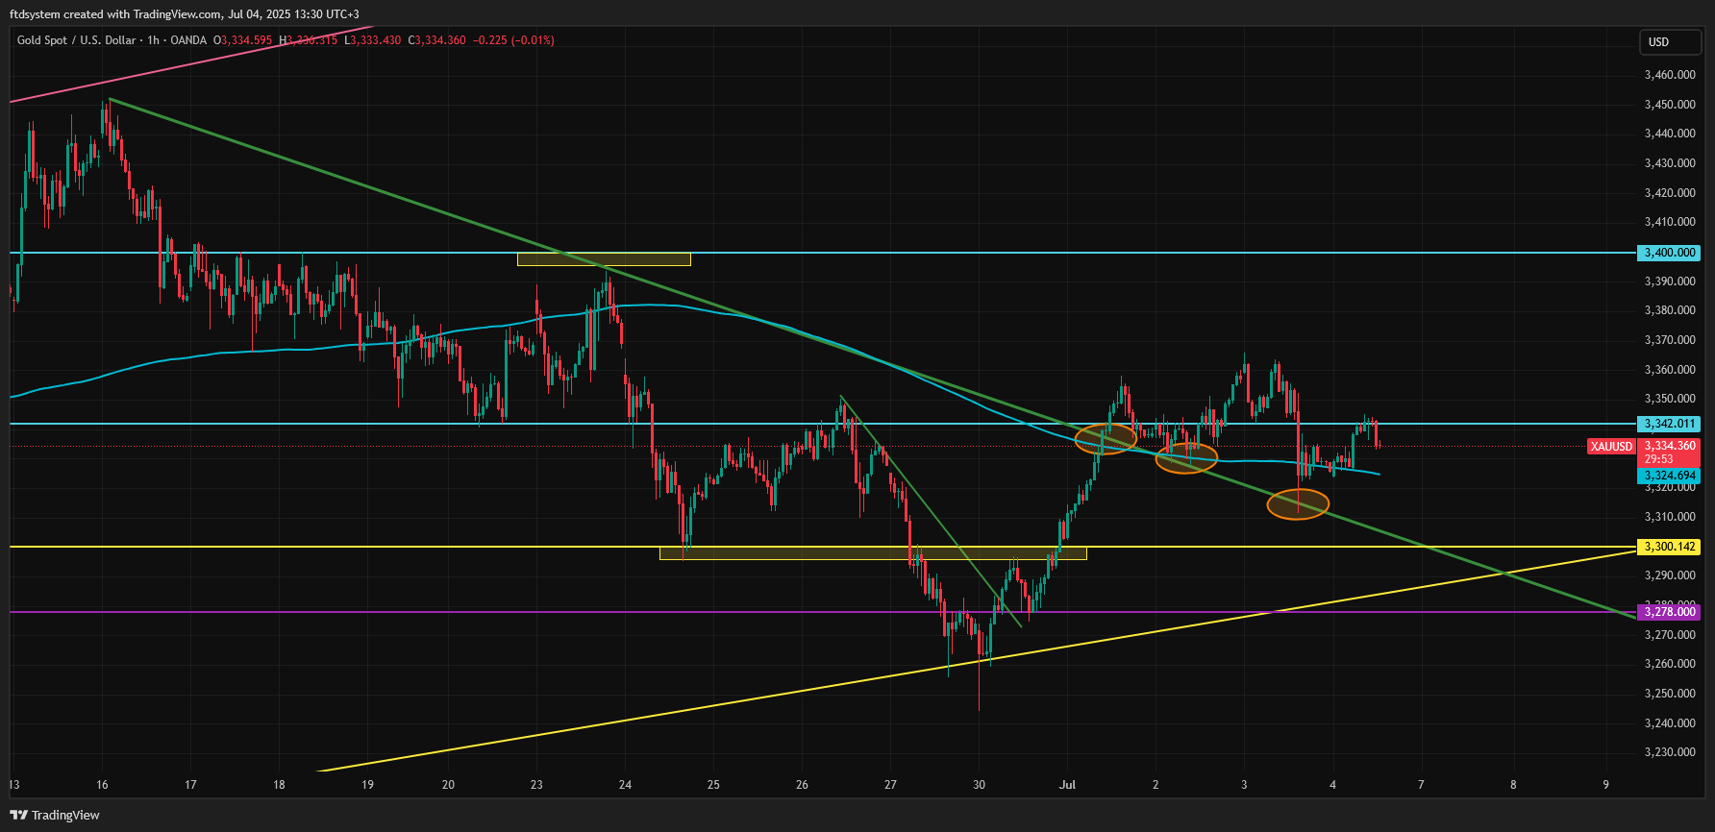This screenshot has width=1715, height=832.
Task: Select the yellow rectangle drawing below 3,400 line
Action: [604, 259]
